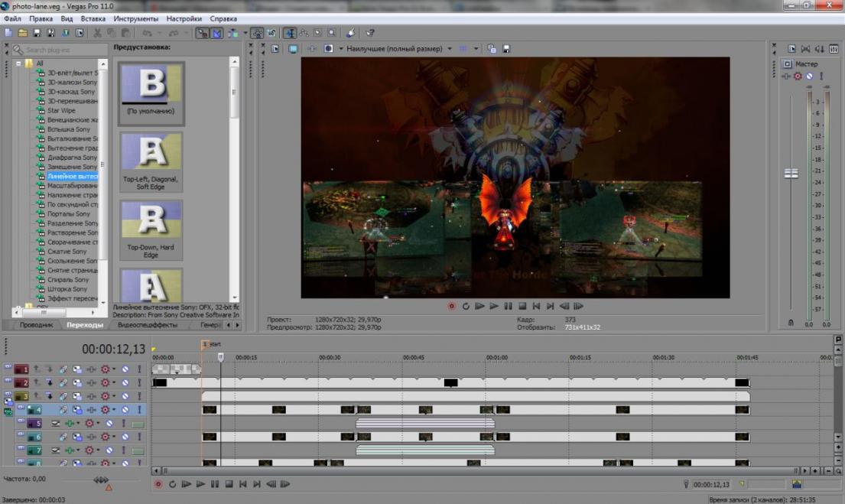
Task: Click the Save project icon in toolbar
Action: coord(37,33)
